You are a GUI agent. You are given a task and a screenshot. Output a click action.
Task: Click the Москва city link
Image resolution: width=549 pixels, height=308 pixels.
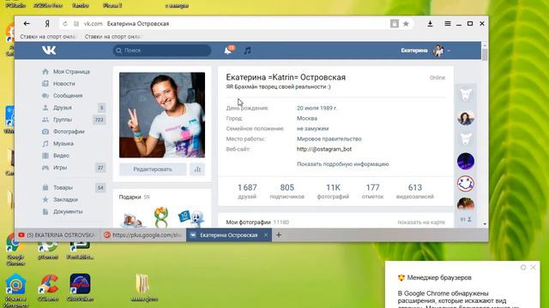(307, 118)
